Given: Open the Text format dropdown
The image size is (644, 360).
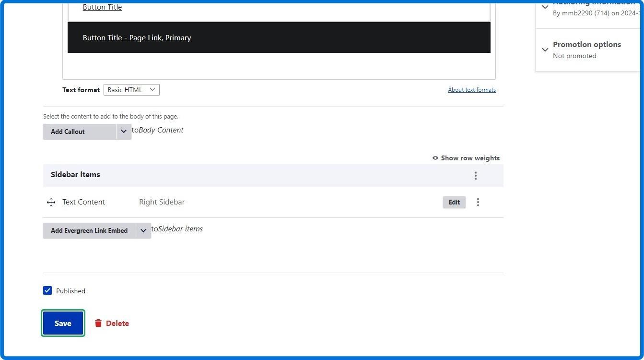Looking at the screenshot, I should click(x=131, y=90).
